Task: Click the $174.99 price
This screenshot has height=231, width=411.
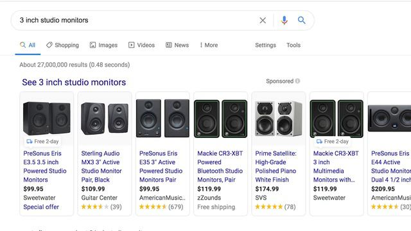Action: pyautogui.click(x=267, y=189)
